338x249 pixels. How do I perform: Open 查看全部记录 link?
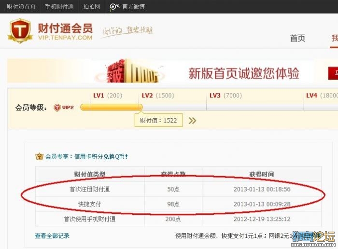click(52, 236)
